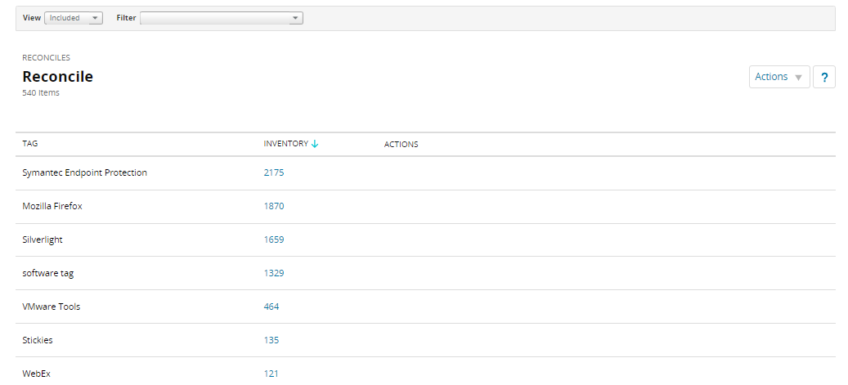Click the ACTIONS column header
The height and width of the screenshot is (385, 848).
(x=401, y=145)
